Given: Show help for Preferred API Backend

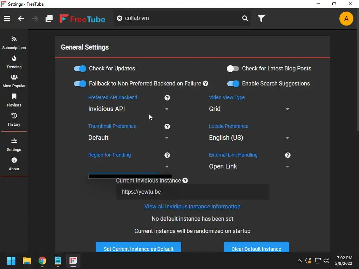Looking at the screenshot, I should [167, 98].
